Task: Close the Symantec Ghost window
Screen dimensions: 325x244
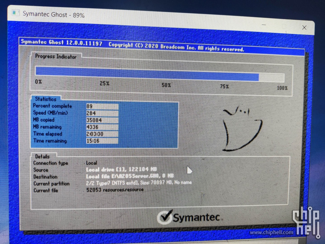Action: tap(304, 28)
